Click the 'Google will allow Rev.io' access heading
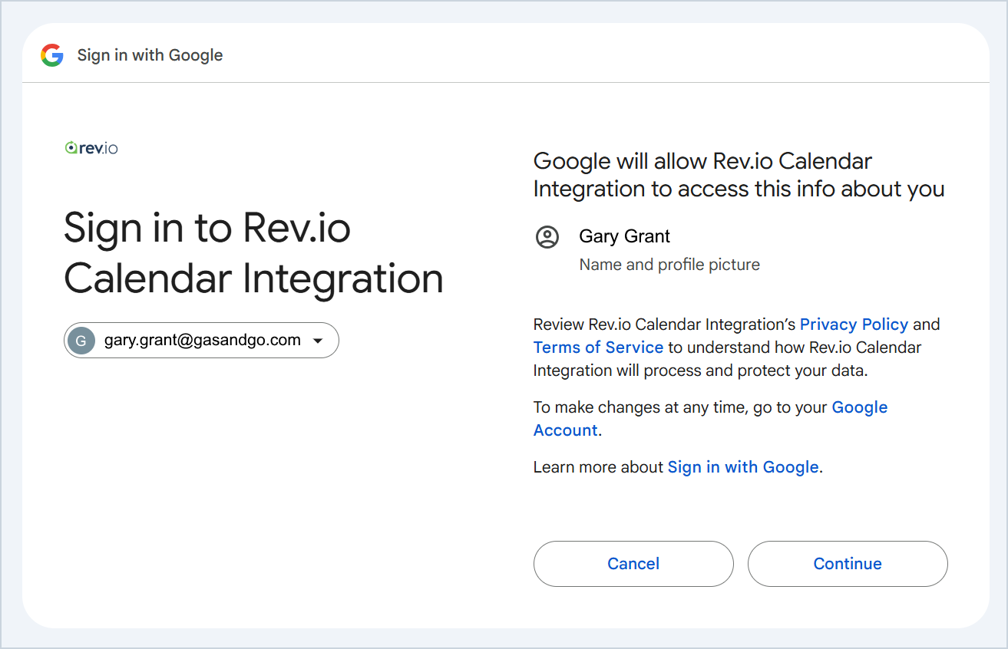Screen dimensions: 1008x649 click(x=739, y=175)
